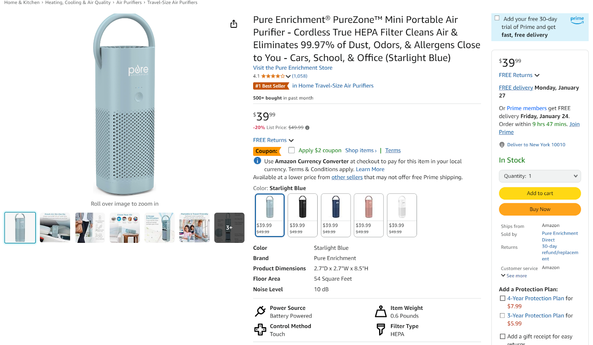Screen dimensions: 593x345
Task: Check the 4-Year Protection Plan option
Action: (503, 298)
